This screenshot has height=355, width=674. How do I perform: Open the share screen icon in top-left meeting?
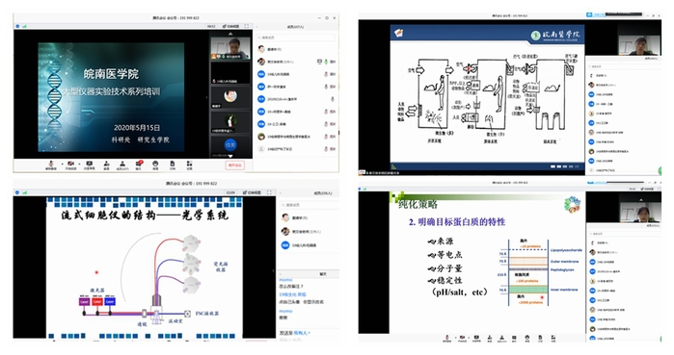(89, 165)
